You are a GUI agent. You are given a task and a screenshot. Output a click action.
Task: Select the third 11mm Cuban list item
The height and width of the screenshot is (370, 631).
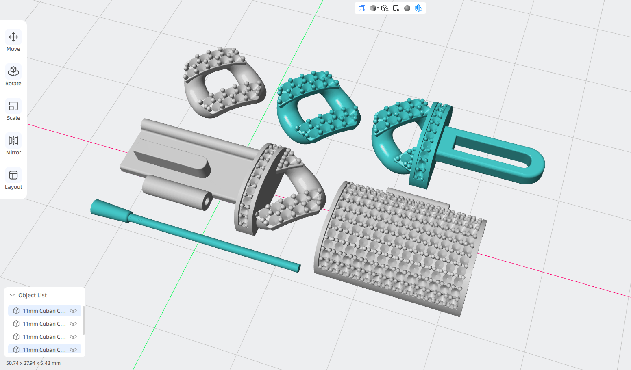pos(45,337)
